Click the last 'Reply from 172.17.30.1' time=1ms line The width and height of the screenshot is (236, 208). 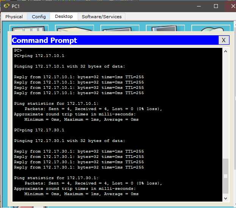pyautogui.click(x=79, y=167)
